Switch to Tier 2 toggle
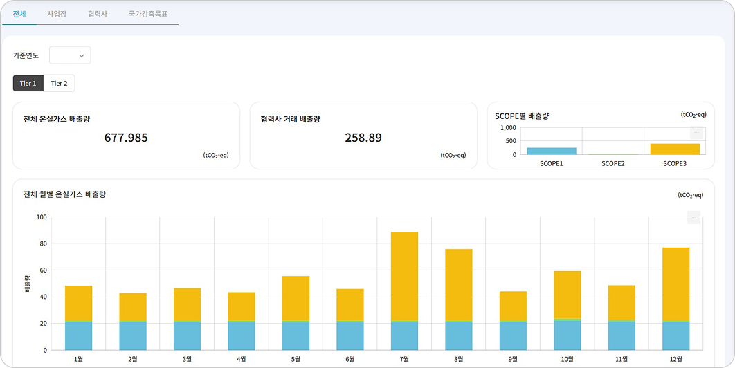Image resolution: width=735 pixels, height=368 pixels. point(59,84)
